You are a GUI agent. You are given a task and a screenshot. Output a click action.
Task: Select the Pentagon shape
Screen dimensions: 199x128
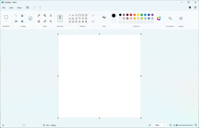pyautogui.click(x=80, y=18)
